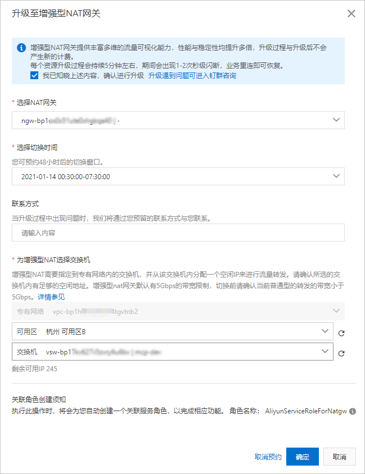Refresh the availability zone list
This screenshot has width=365, height=474.
click(x=341, y=333)
